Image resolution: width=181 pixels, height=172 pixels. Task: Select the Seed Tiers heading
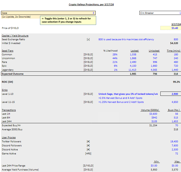click(8, 51)
